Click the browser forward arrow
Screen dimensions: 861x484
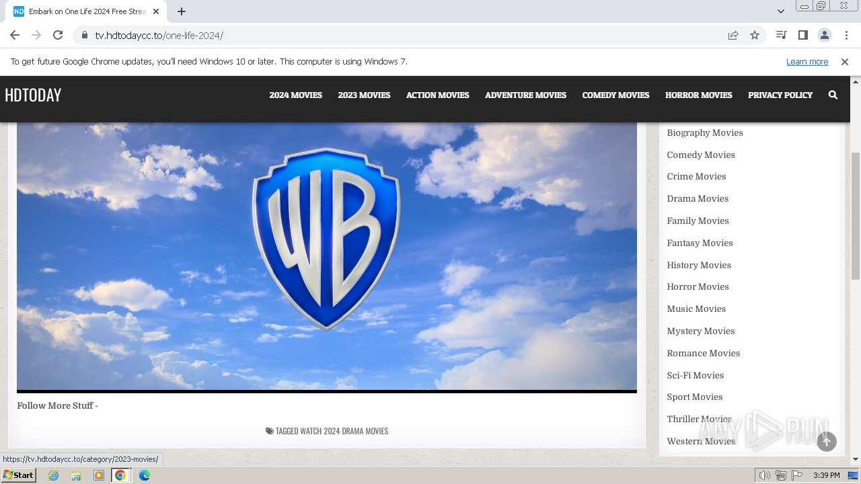click(x=36, y=35)
